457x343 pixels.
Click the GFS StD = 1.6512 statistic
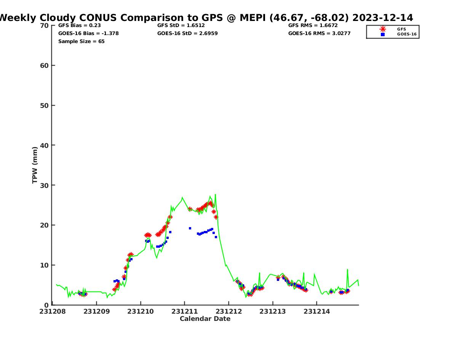pyautogui.click(x=181, y=26)
